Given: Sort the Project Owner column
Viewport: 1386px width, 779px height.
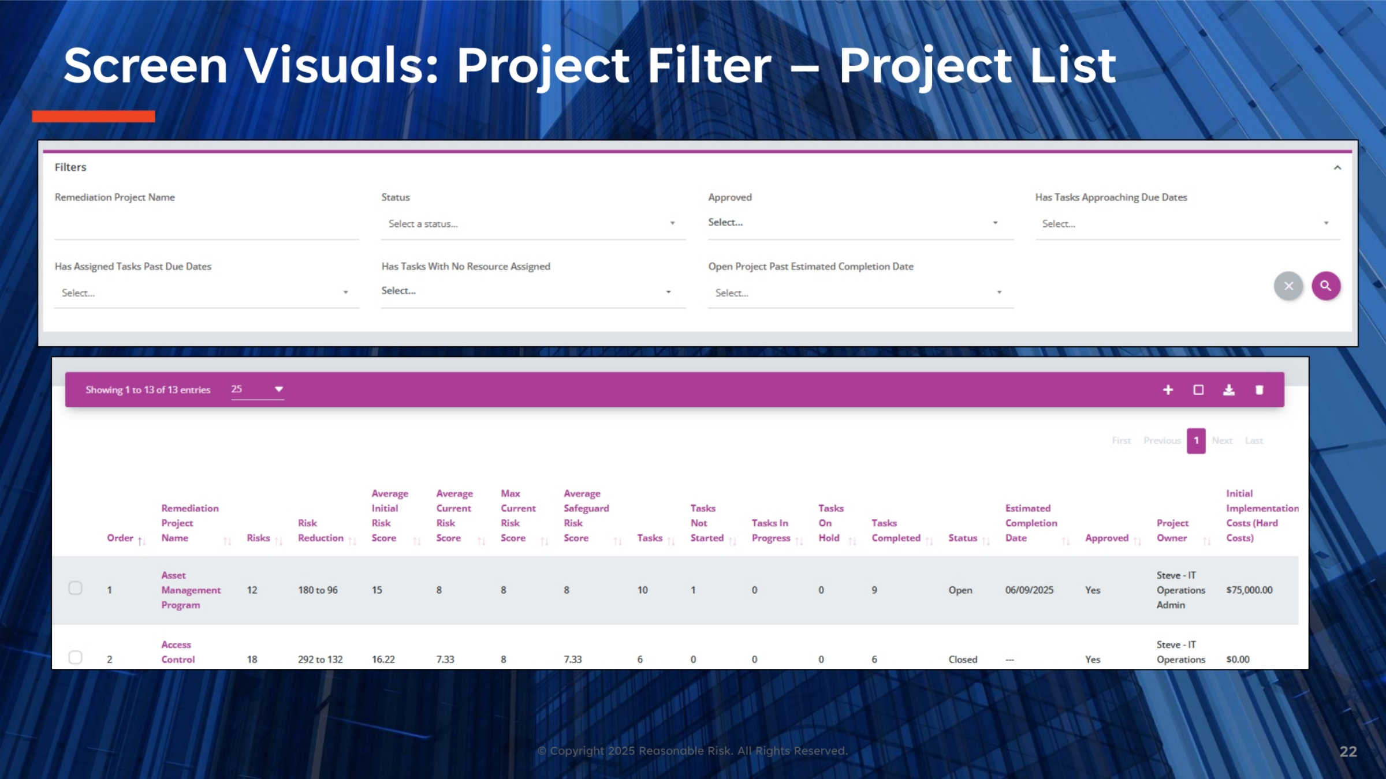Looking at the screenshot, I should (x=1206, y=541).
